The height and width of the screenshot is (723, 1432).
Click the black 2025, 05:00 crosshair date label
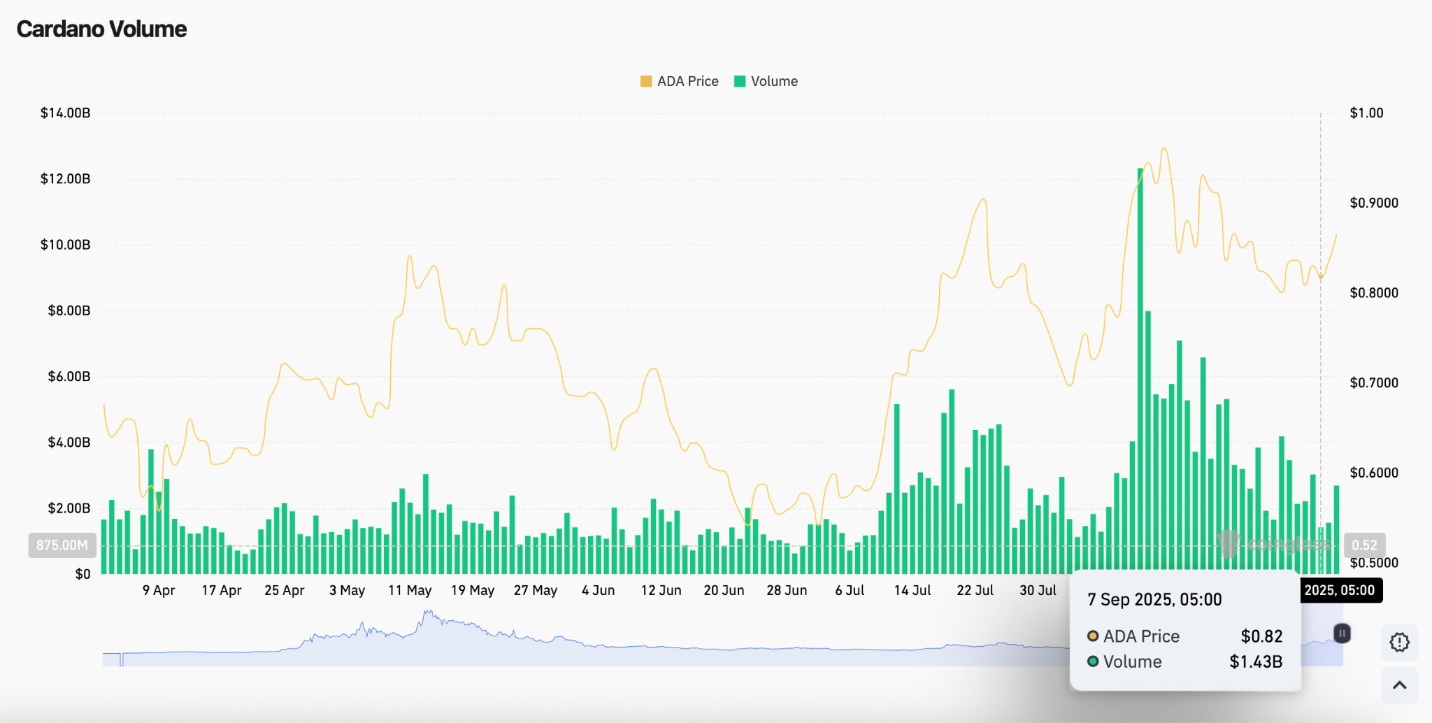pyautogui.click(x=1340, y=590)
